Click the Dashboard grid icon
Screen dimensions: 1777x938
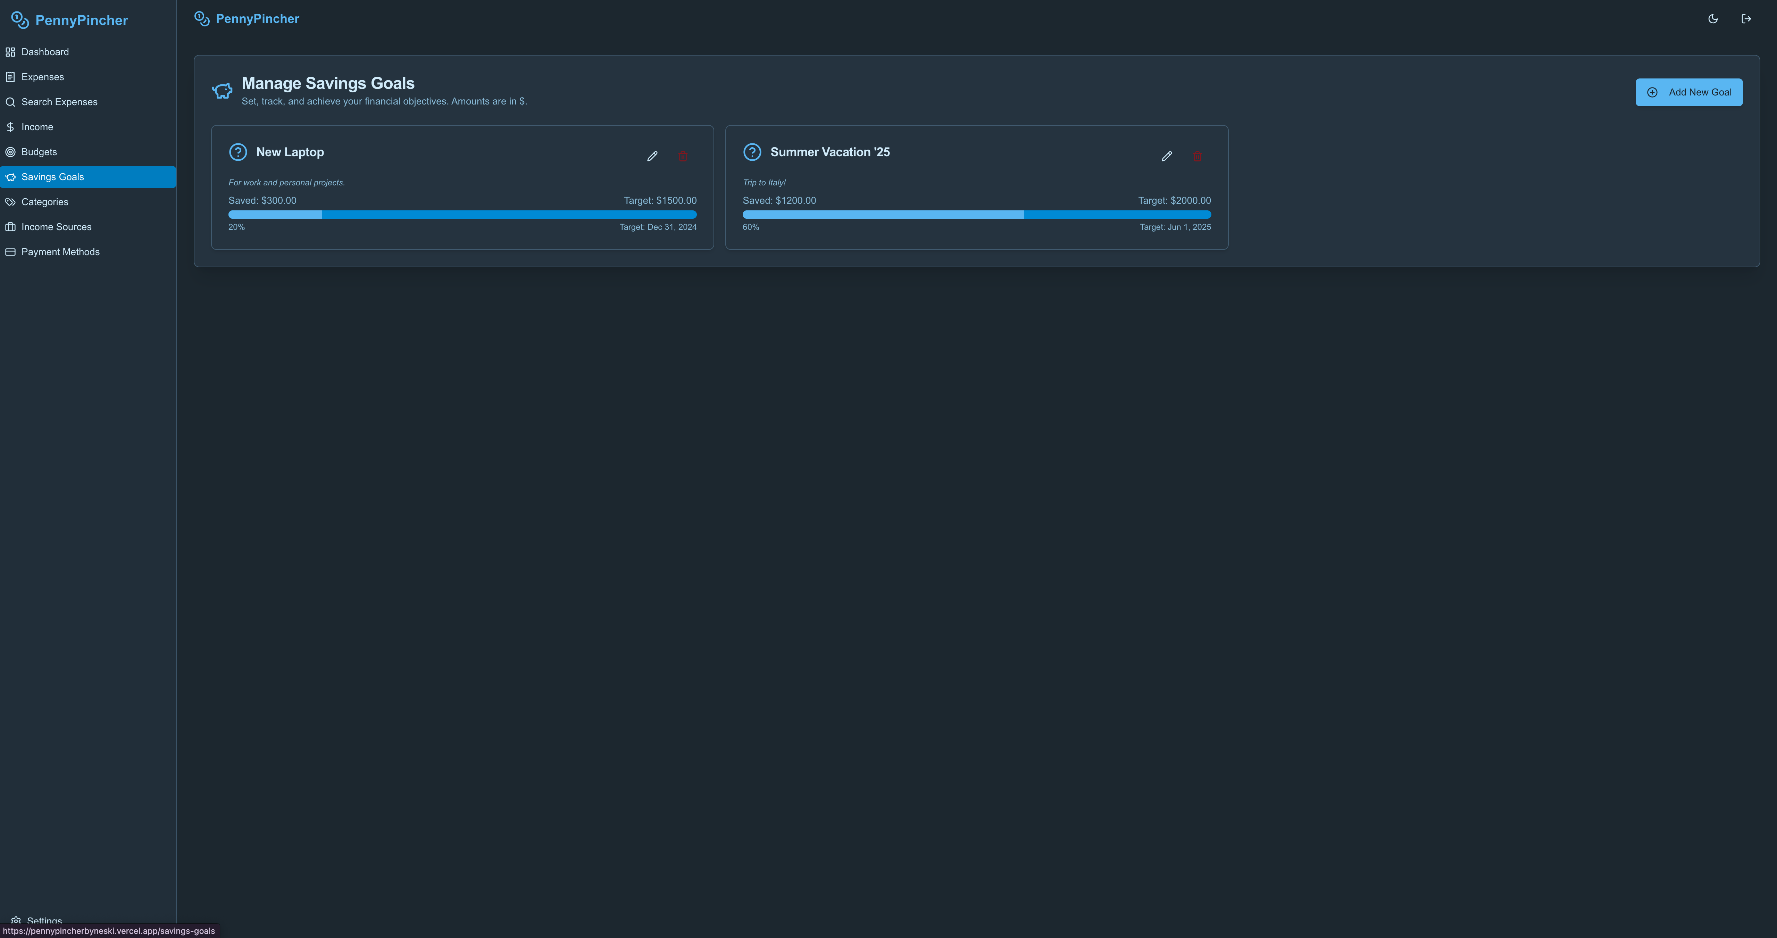tap(10, 52)
